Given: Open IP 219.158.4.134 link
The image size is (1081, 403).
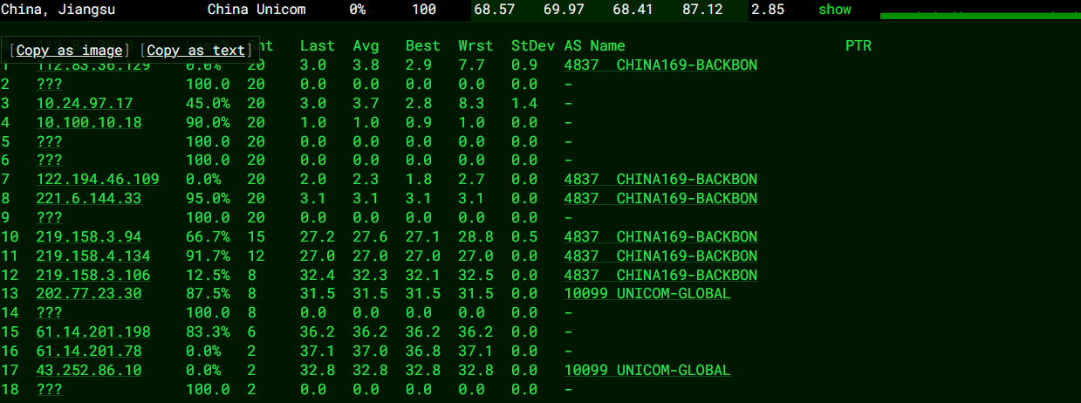Looking at the screenshot, I should 92,256.
